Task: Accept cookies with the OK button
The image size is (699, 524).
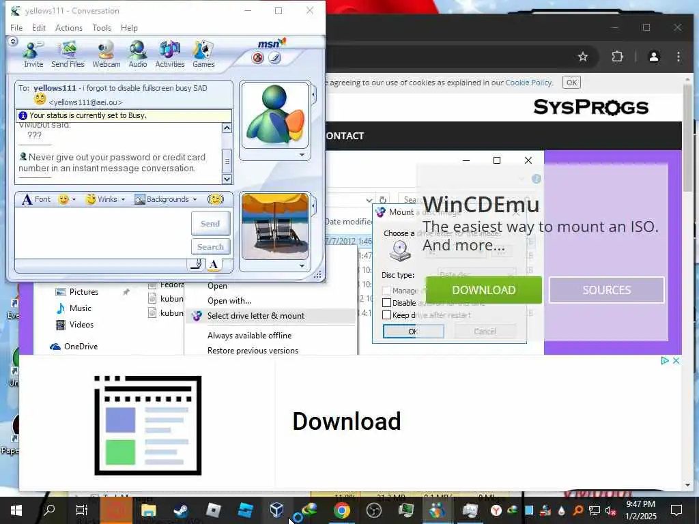Action: (571, 83)
